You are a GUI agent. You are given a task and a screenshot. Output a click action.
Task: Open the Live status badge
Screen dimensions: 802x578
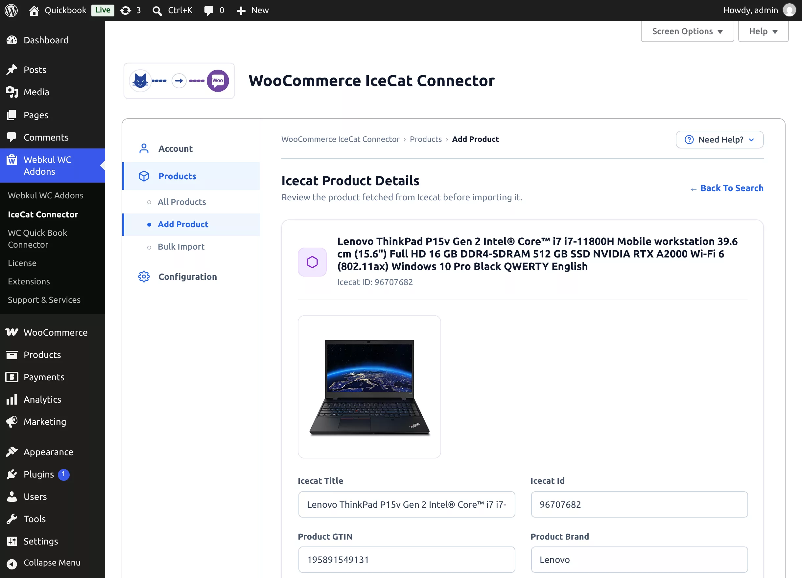pos(103,10)
